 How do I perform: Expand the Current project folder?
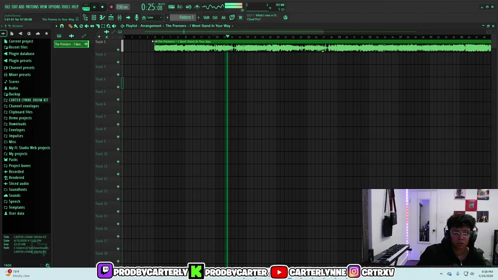[21, 41]
